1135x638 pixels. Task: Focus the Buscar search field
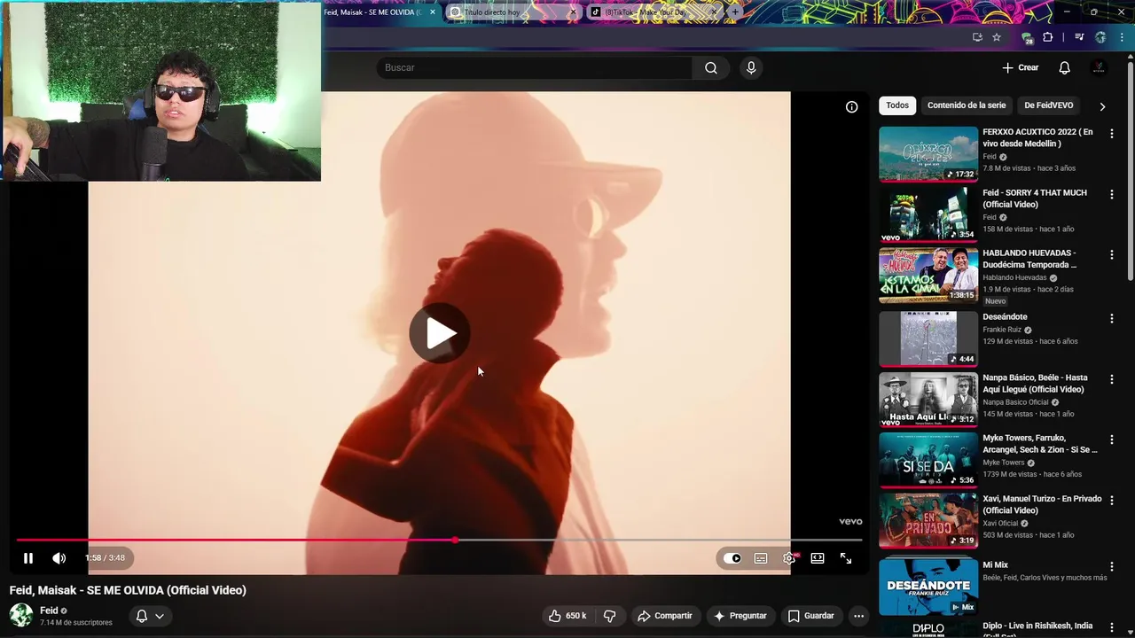pos(535,68)
